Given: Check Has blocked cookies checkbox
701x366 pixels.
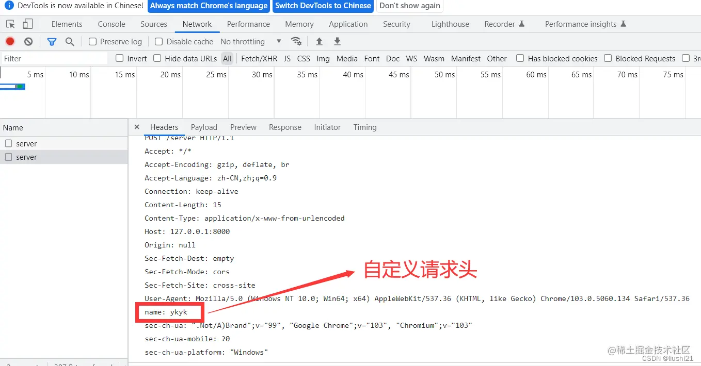Looking at the screenshot, I should coord(520,58).
